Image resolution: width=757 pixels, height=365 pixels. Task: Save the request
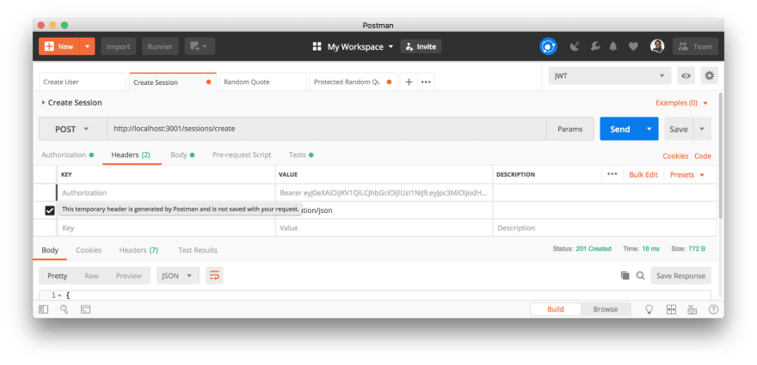(679, 129)
